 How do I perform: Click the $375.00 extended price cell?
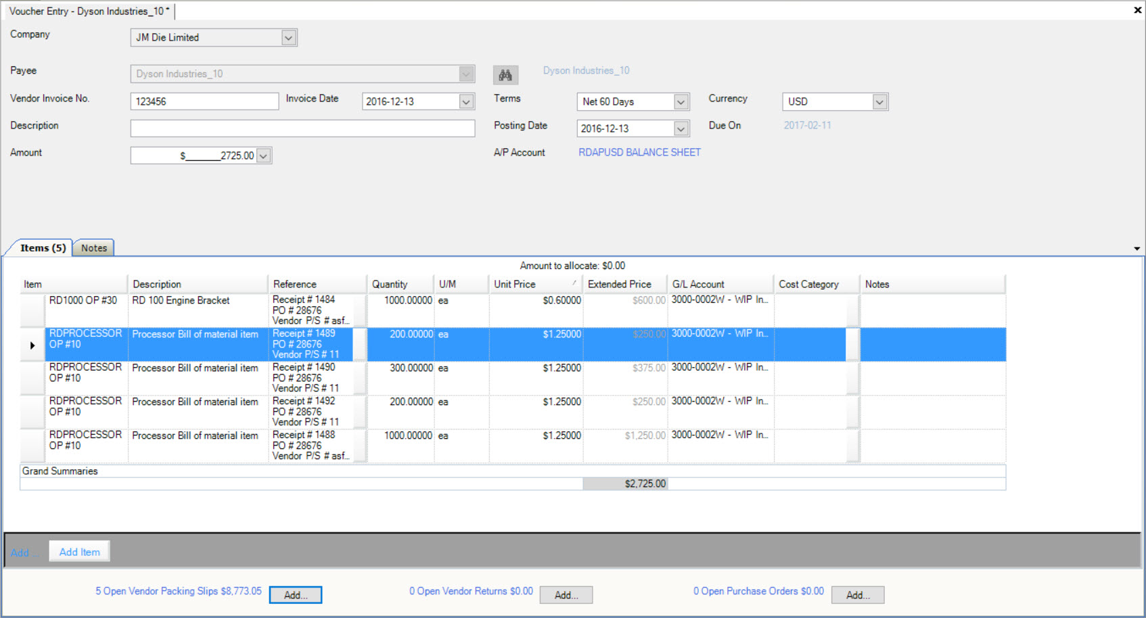click(625, 378)
